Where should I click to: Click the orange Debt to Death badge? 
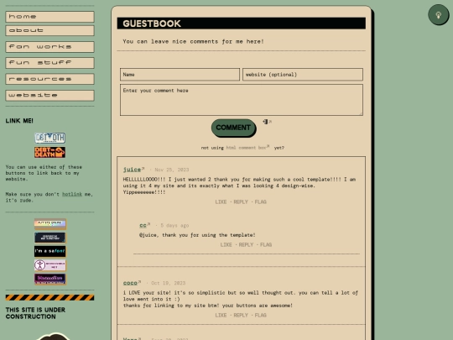pos(49,152)
